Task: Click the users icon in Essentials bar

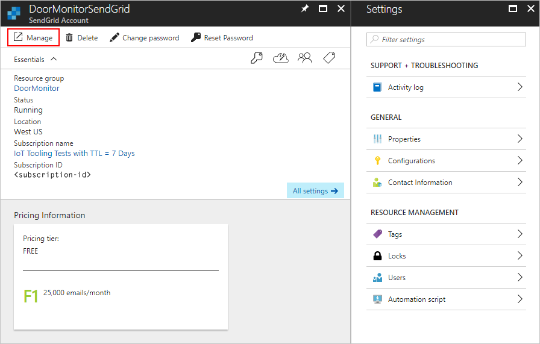Action: [305, 58]
